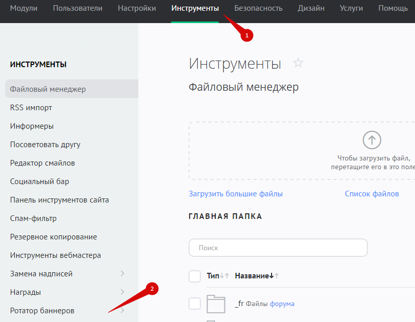
Task: Switch to the Дизайн menu
Action: 311,8
